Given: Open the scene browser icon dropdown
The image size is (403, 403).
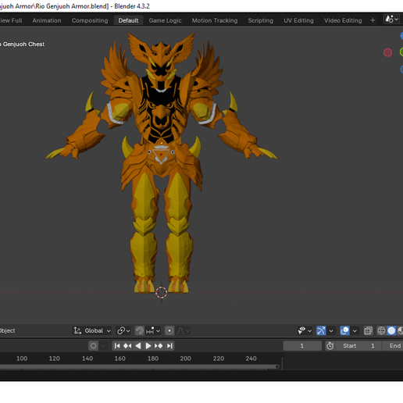Looking at the screenshot, I should (392, 20).
